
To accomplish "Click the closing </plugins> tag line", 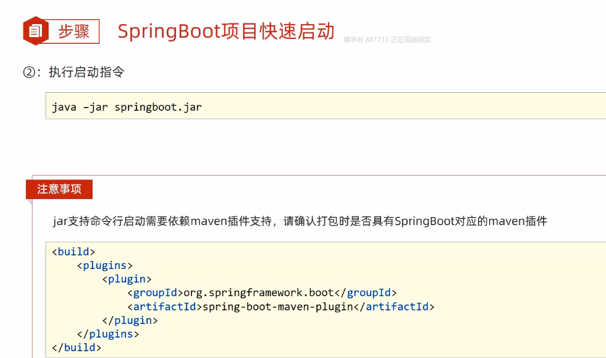I will (108, 334).
